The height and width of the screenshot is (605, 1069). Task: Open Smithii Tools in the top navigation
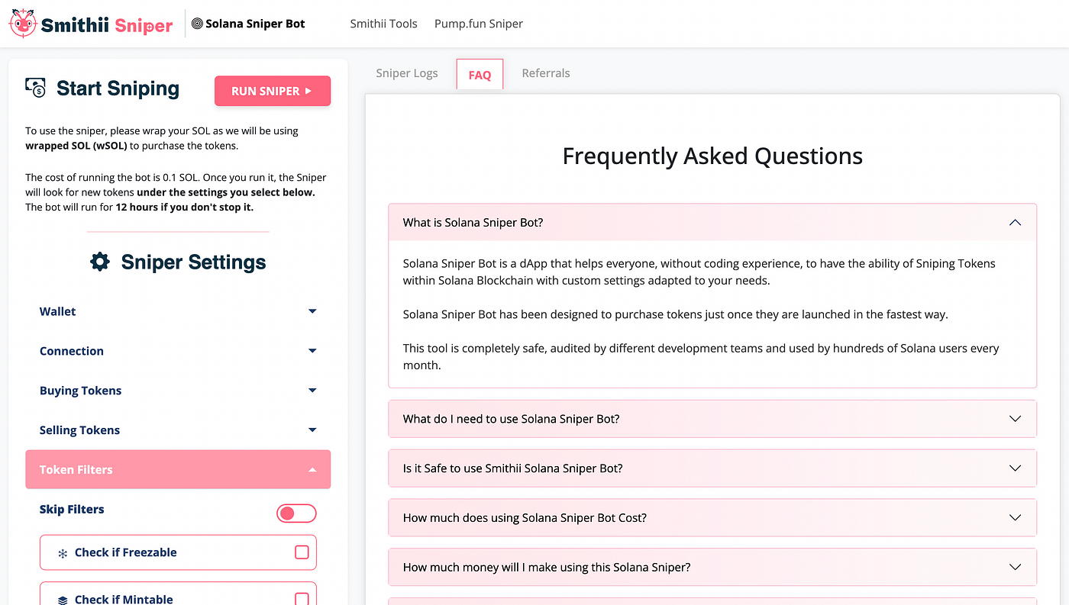[383, 24]
